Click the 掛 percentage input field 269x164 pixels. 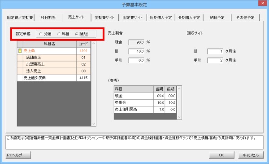point(137,51)
